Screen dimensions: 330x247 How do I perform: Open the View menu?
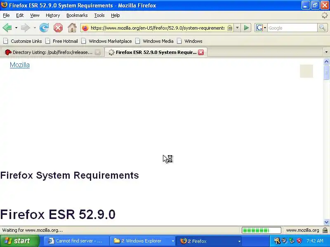[35, 15]
